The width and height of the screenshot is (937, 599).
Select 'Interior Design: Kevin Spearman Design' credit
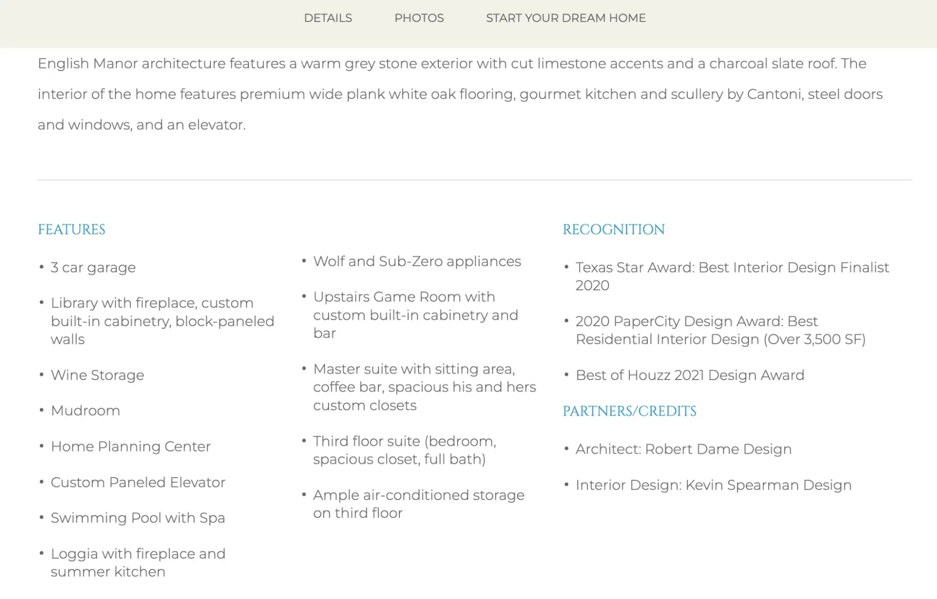click(713, 485)
